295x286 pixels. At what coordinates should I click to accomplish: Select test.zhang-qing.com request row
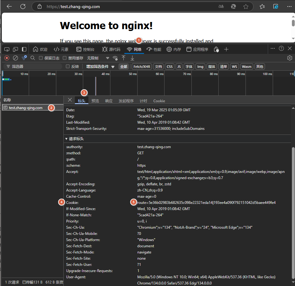33,108
